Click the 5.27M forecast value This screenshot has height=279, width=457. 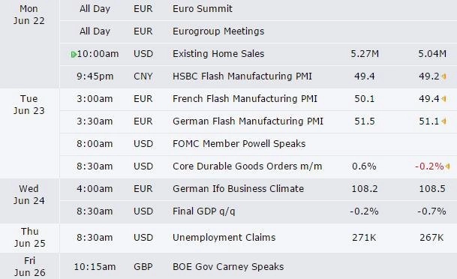pyautogui.click(x=365, y=54)
